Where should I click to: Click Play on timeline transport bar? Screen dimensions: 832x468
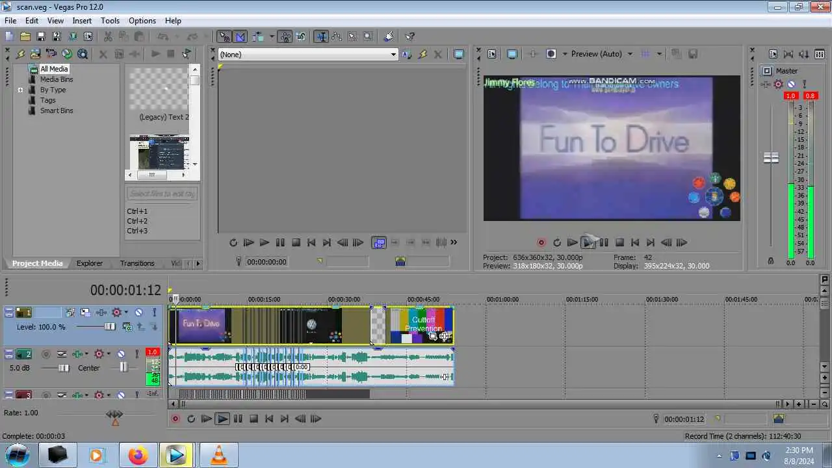click(x=222, y=419)
